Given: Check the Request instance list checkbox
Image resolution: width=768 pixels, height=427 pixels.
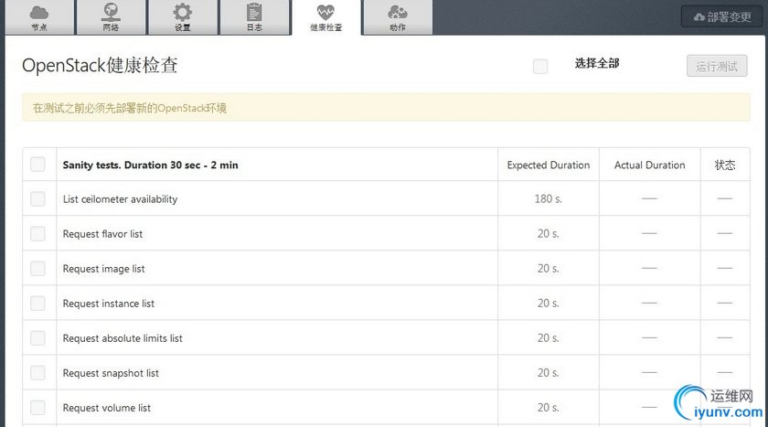Looking at the screenshot, I should (37, 304).
